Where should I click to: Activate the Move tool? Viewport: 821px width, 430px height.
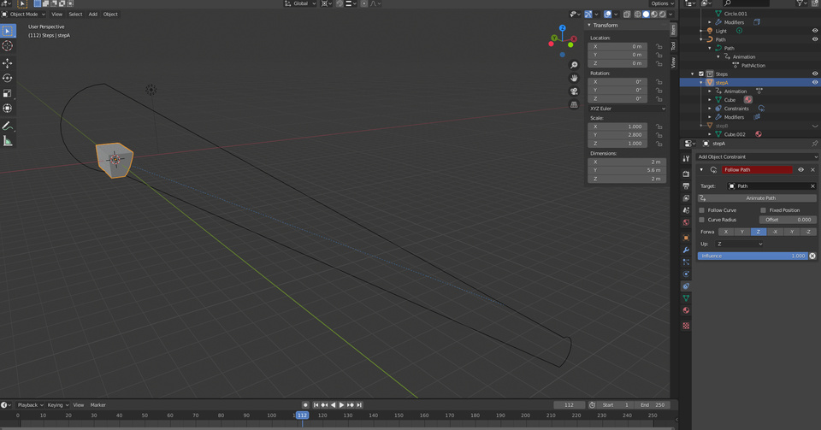(x=8, y=63)
